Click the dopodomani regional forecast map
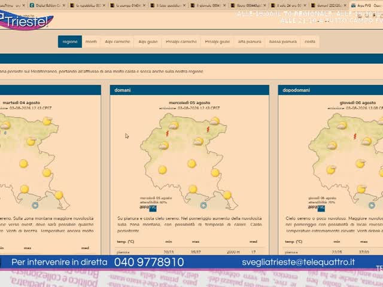 coord(345,161)
